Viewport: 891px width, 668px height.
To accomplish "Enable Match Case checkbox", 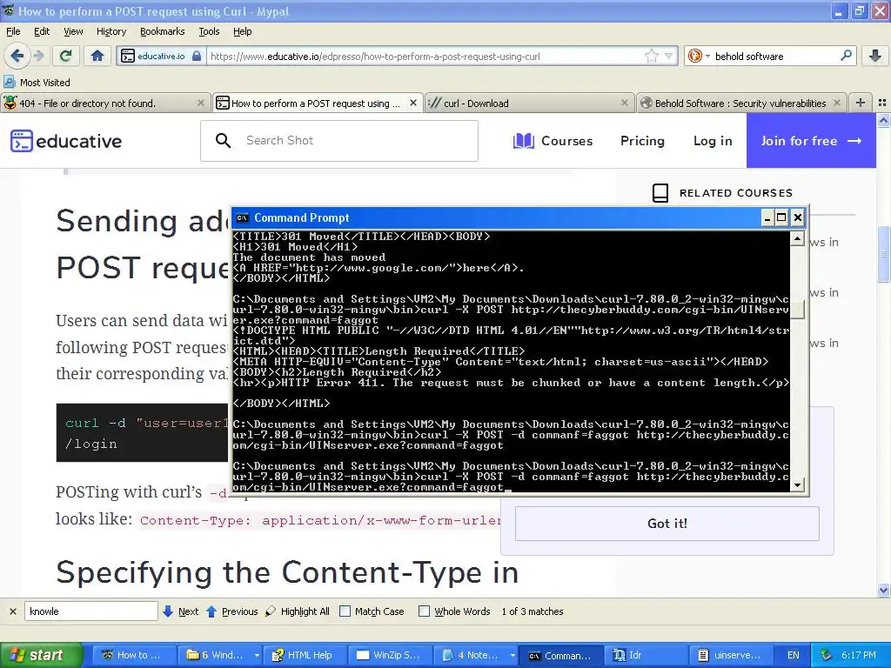I will pos(345,611).
